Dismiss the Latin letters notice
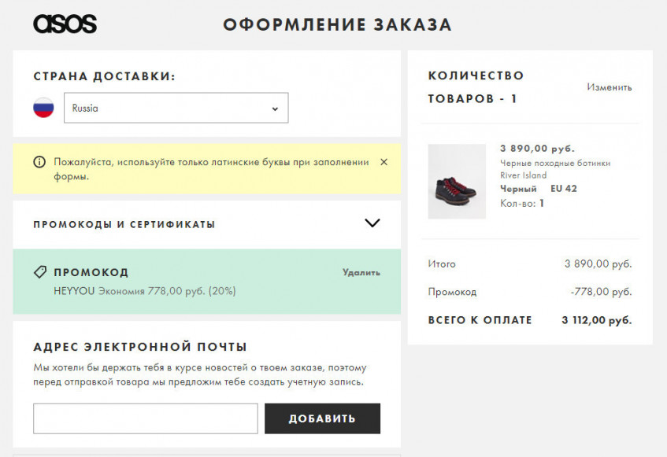 (x=384, y=162)
